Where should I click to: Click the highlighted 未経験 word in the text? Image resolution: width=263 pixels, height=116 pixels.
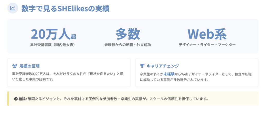tap(169, 74)
